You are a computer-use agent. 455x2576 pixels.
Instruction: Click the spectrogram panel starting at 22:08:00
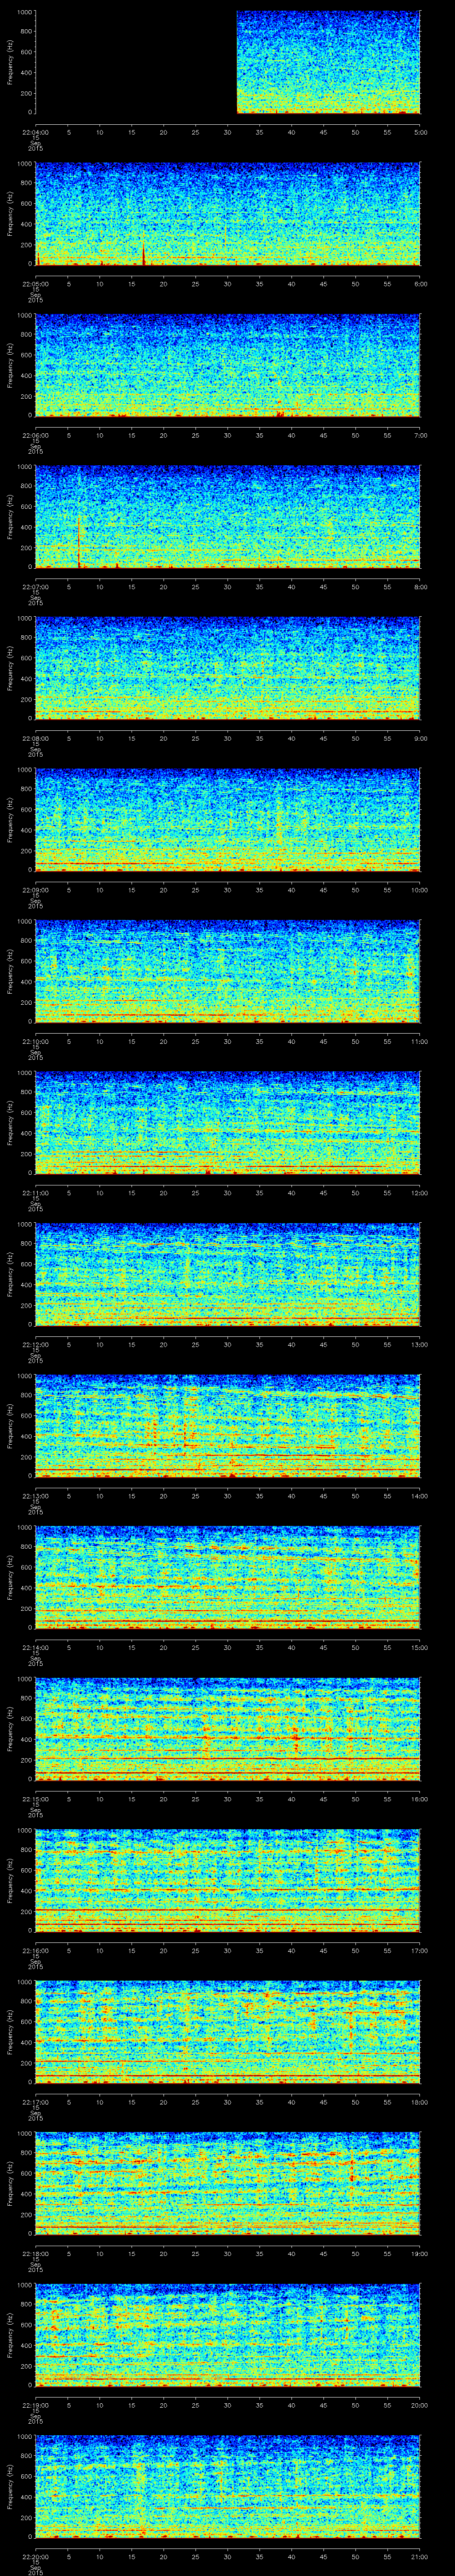[228, 668]
